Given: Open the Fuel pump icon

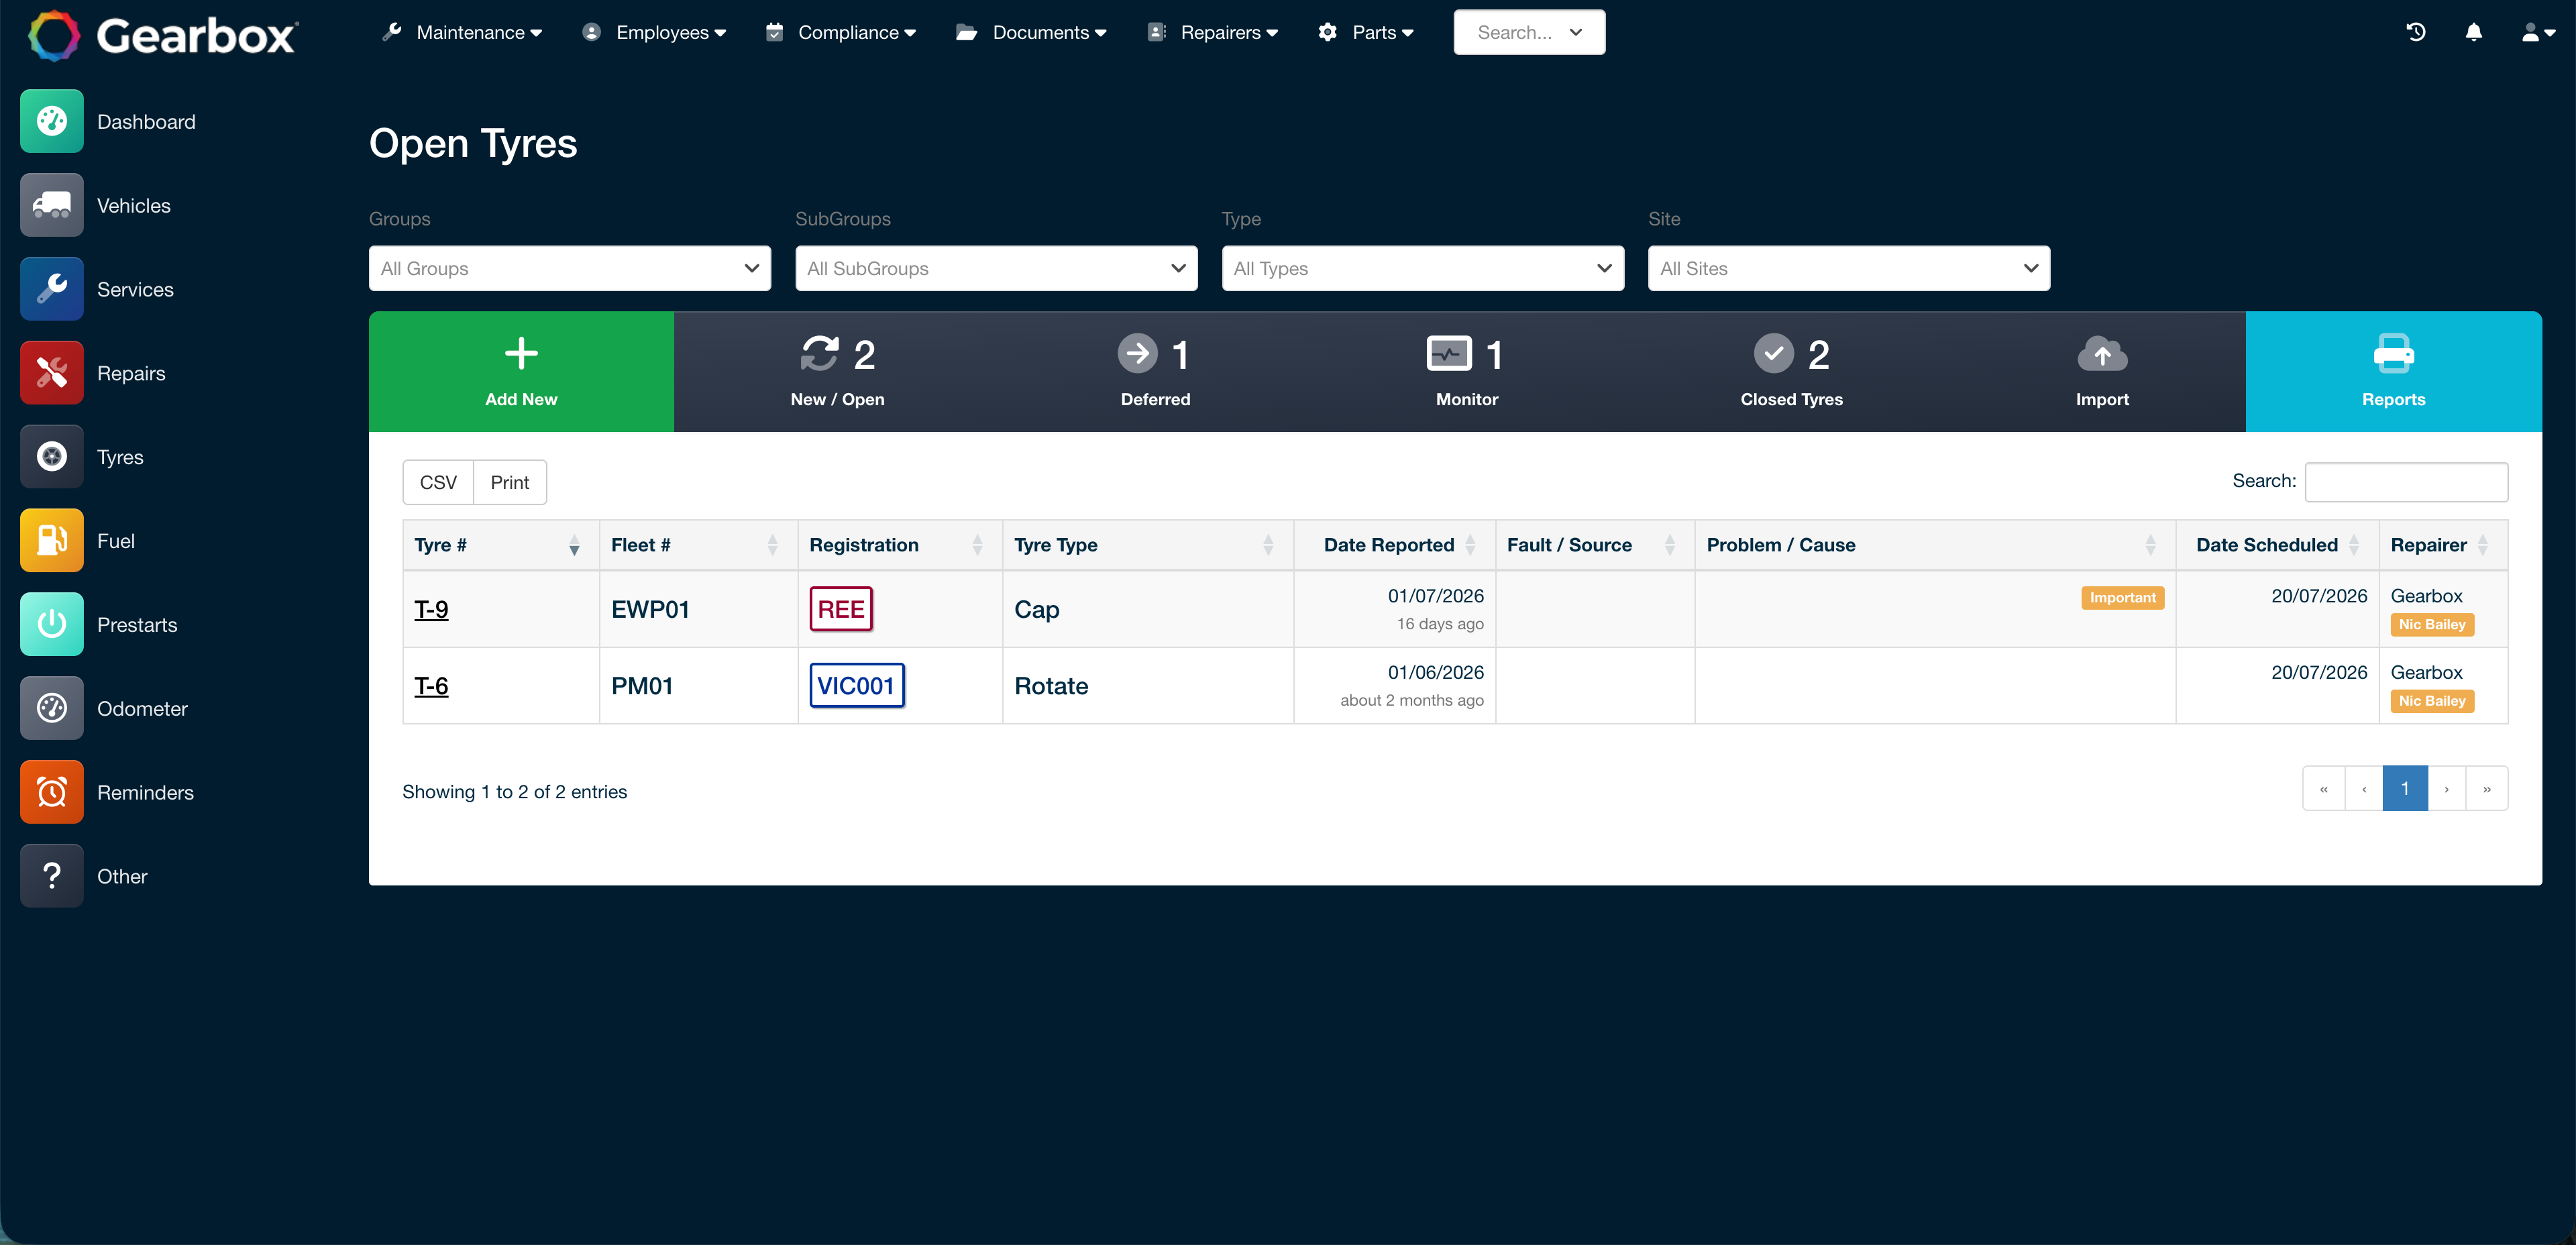Looking at the screenshot, I should pos(52,540).
